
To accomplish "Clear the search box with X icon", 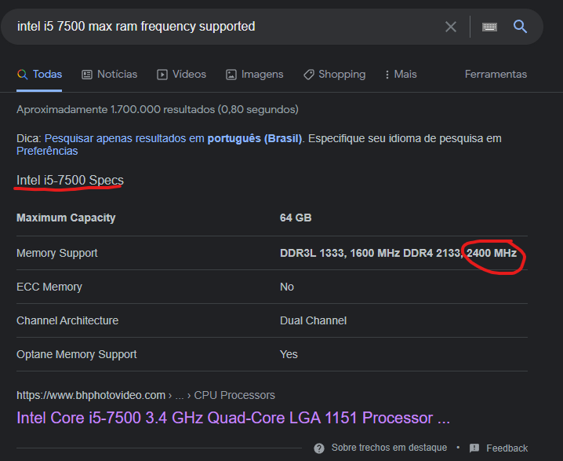I will [x=451, y=27].
